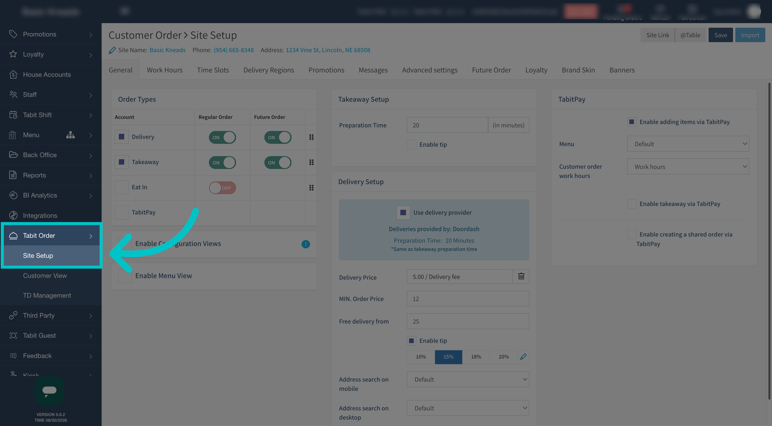Open Customer View in sidebar
The image size is (772, 426).
click(x=45, y=276)
